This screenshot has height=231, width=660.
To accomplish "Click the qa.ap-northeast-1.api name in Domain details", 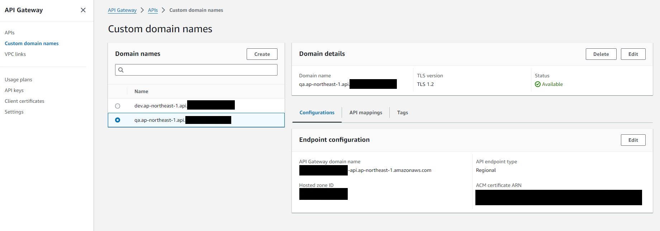I will [324, 84].
